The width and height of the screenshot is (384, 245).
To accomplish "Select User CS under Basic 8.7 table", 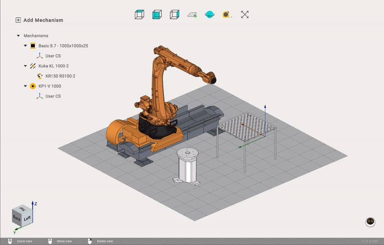I will (53, 56).
